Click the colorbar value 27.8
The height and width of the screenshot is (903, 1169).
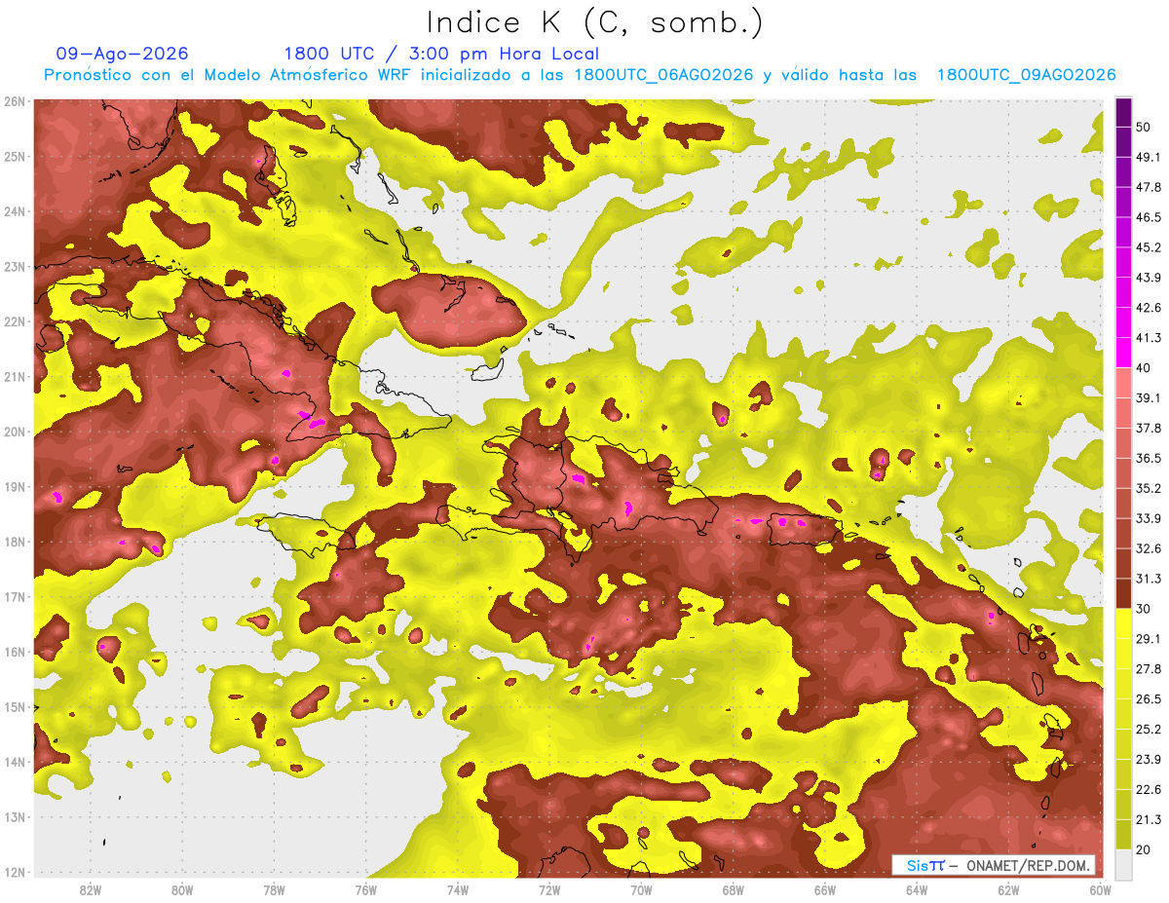click(1148, 669)
